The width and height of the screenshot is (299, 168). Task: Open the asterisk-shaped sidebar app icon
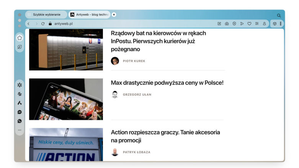[x=20, y=85]
